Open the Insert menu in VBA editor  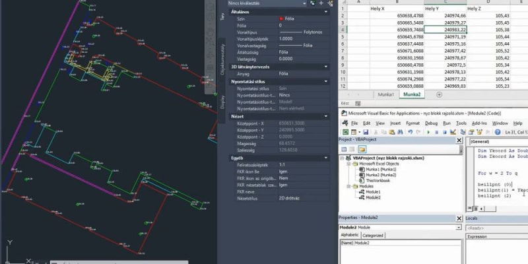coord(395,123)
